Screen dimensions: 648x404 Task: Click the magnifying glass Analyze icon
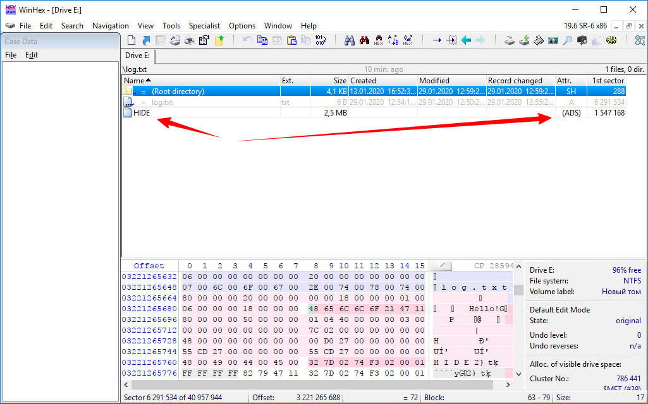coord(568,40)
